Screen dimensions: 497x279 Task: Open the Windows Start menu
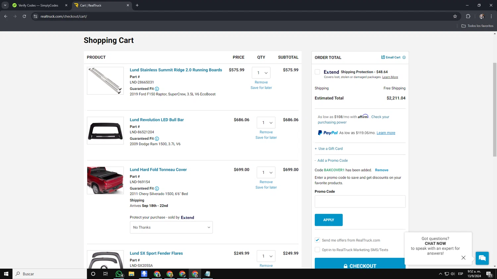[x=6, y=274]
